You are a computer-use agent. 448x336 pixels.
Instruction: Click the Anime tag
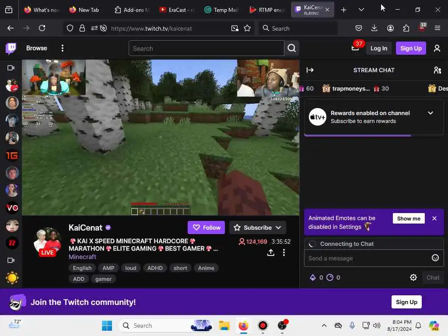206,268
